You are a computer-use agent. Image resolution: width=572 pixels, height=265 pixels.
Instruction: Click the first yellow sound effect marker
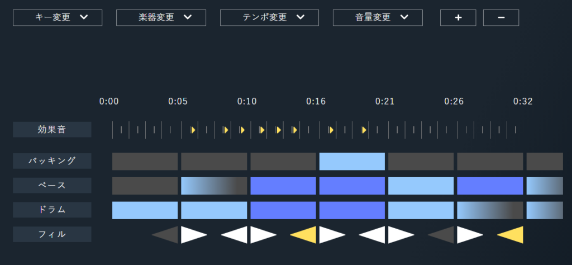193,130
